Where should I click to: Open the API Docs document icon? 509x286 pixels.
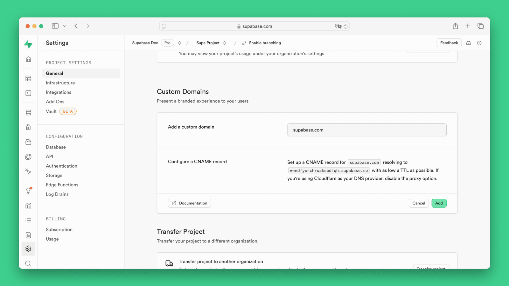click(x=28, y=235)
